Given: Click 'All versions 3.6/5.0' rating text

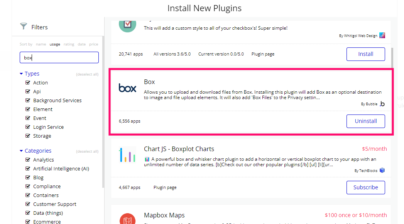Looking at the screenshot, I should pyautogui.click(x=172, y=54).
